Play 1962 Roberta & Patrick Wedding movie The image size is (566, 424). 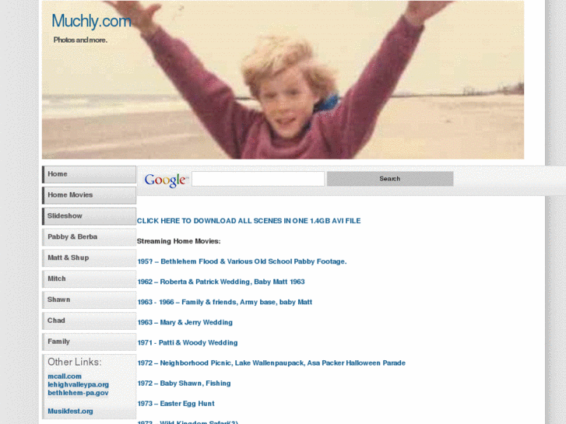point(221,282)
